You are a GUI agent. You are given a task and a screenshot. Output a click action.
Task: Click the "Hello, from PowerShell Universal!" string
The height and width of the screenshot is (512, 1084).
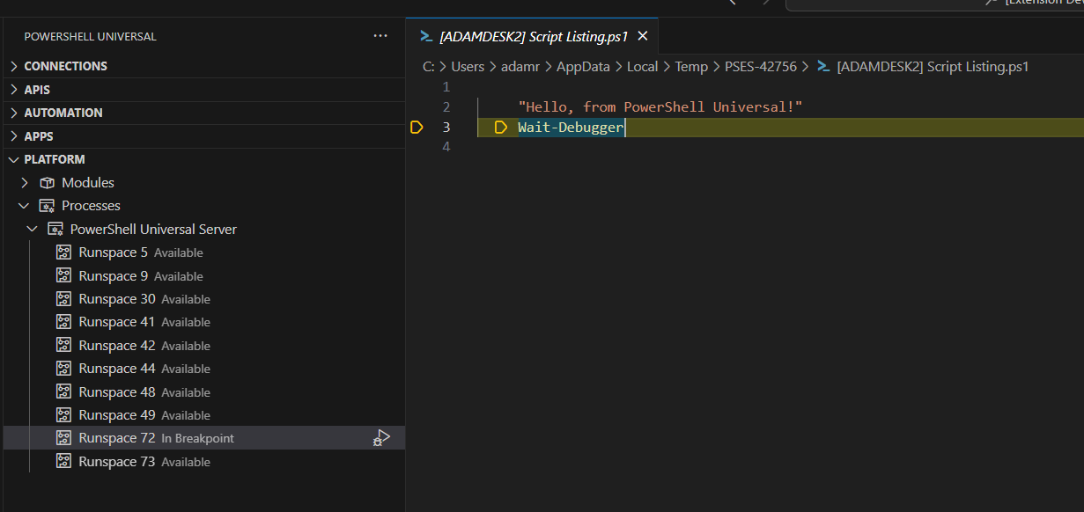click(x=660, y=107)
